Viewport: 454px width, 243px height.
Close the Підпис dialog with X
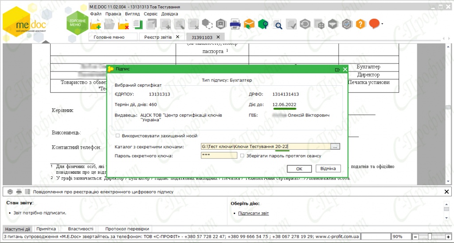[345, 69]
